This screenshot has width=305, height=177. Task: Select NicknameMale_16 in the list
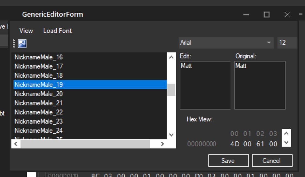(x=39, y=57)
